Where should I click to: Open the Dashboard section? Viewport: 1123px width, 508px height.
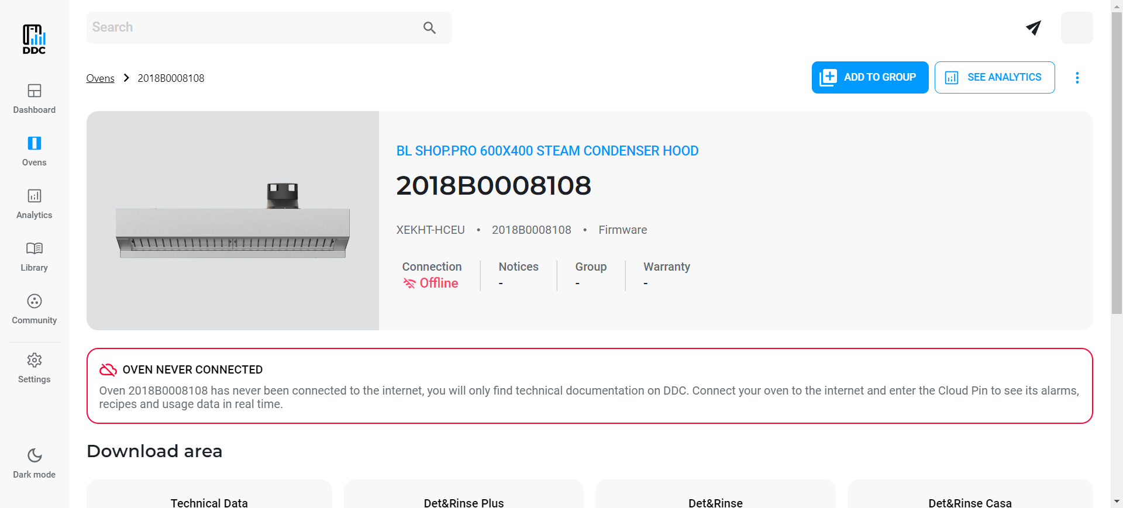click(34, 98)
